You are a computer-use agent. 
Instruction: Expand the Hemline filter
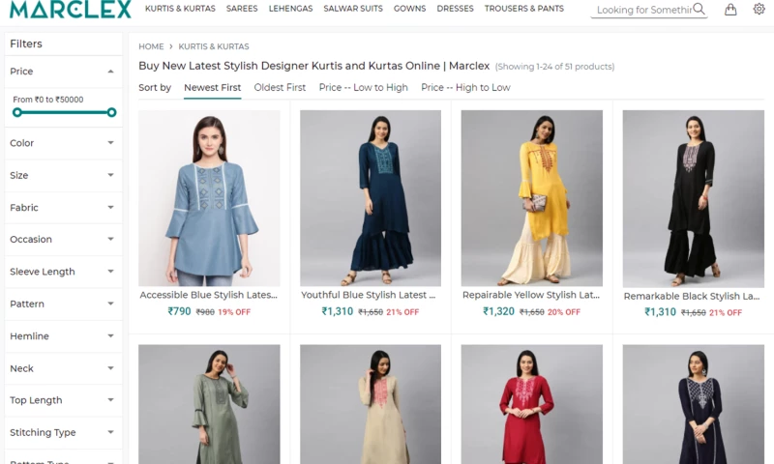click(63, 336)
